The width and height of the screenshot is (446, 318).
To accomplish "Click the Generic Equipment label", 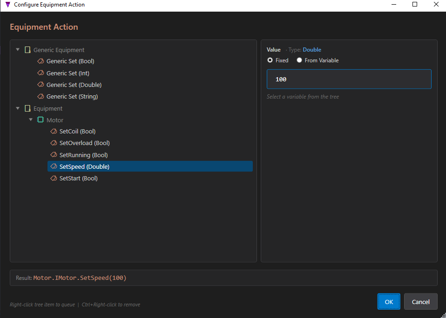I will [59, 50].
